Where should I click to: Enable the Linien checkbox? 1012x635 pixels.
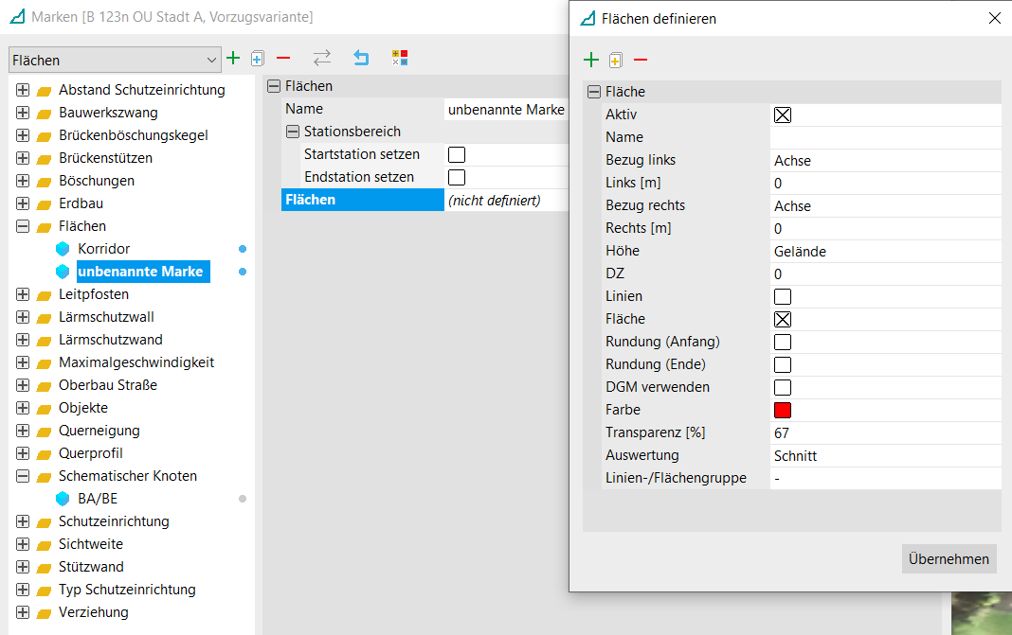pyautogui.click(x=783, y=296)
